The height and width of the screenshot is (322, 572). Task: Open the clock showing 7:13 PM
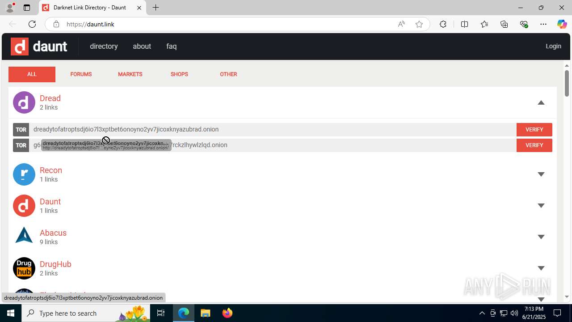(534, 313)
